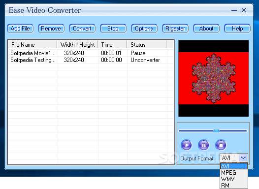Click the Pause status cell

click(138, 53)
